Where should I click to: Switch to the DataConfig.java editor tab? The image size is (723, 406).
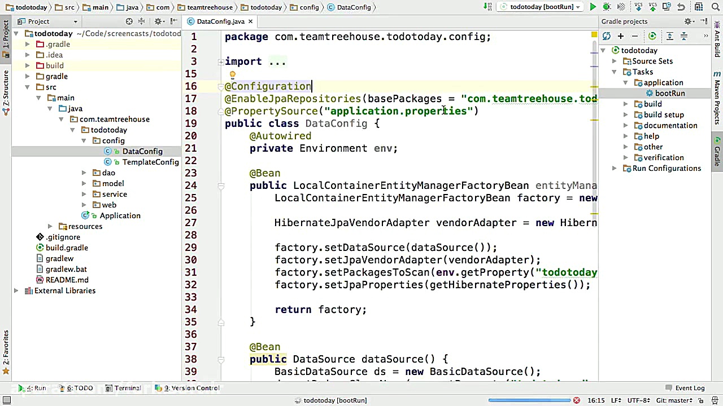coord(220,21)
